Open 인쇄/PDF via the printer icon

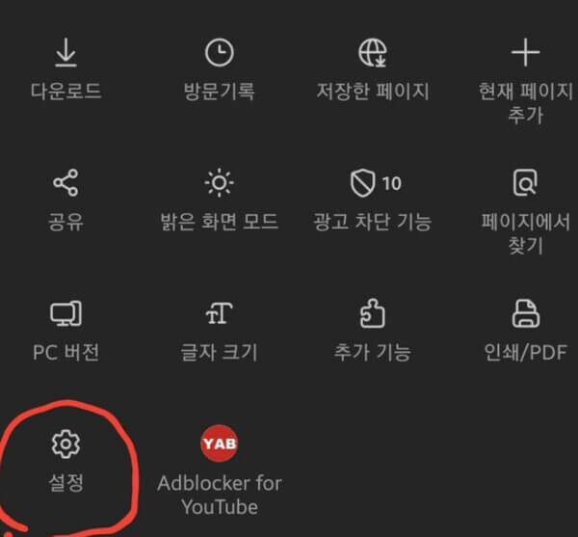pos(526,313)
